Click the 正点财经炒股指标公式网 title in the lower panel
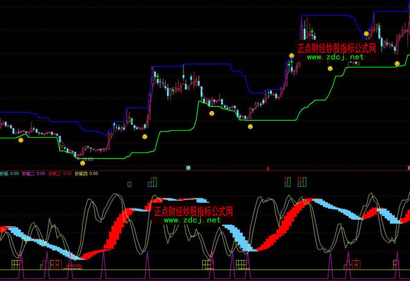The width and height of the screenshot is (410, 281). click(194, 211)
